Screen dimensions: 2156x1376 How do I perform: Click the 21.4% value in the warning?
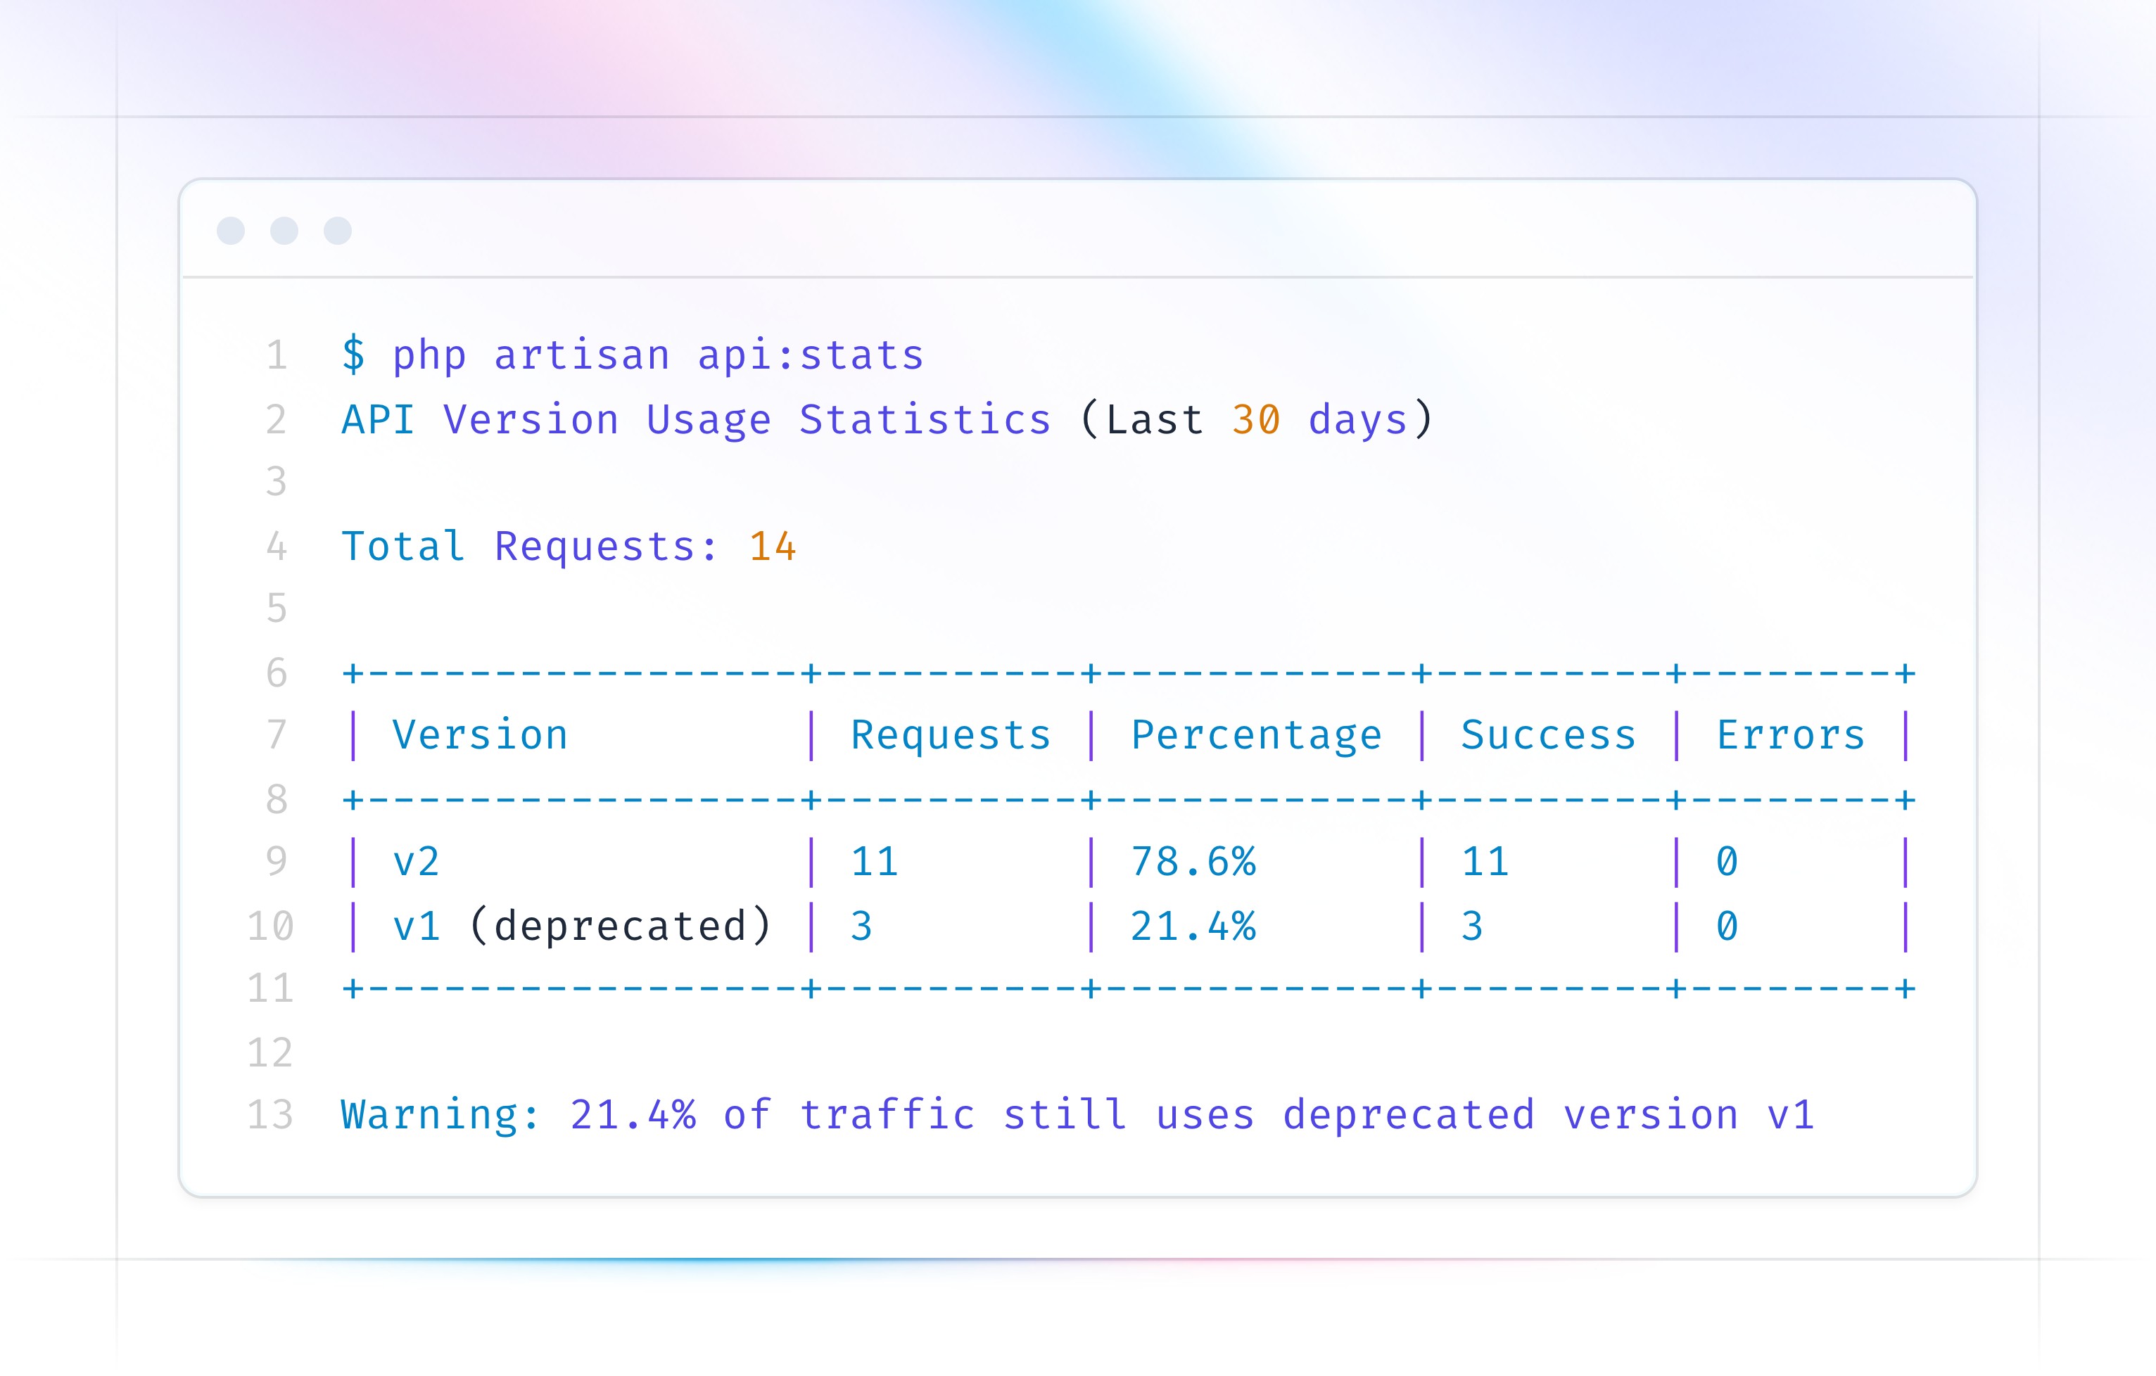tap(634, 1116)
